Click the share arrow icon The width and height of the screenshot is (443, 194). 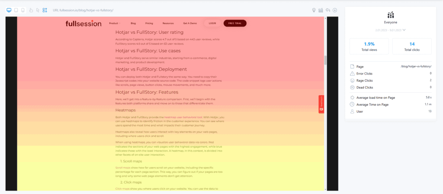(x=328, y=10)
